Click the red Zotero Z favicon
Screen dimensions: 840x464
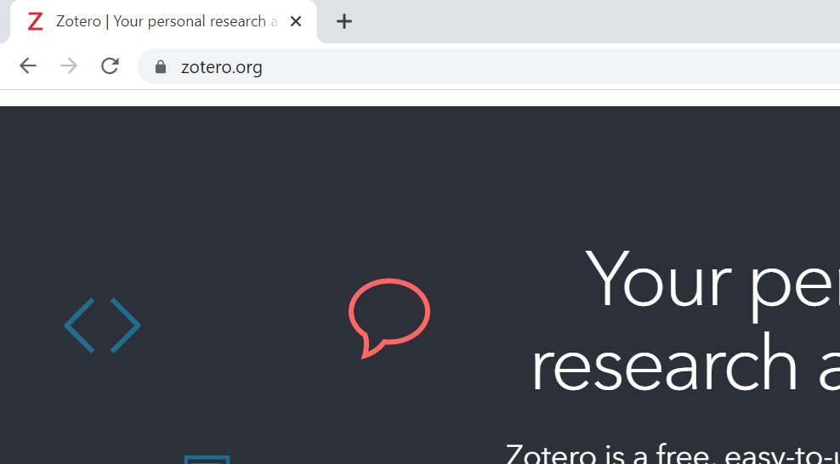[35, 22]
